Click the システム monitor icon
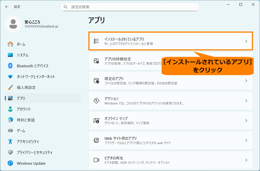The width and height of the screenshot is (260, 171). coord(10,55)
